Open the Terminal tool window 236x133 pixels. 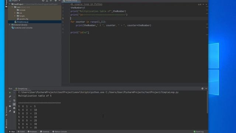45,132
